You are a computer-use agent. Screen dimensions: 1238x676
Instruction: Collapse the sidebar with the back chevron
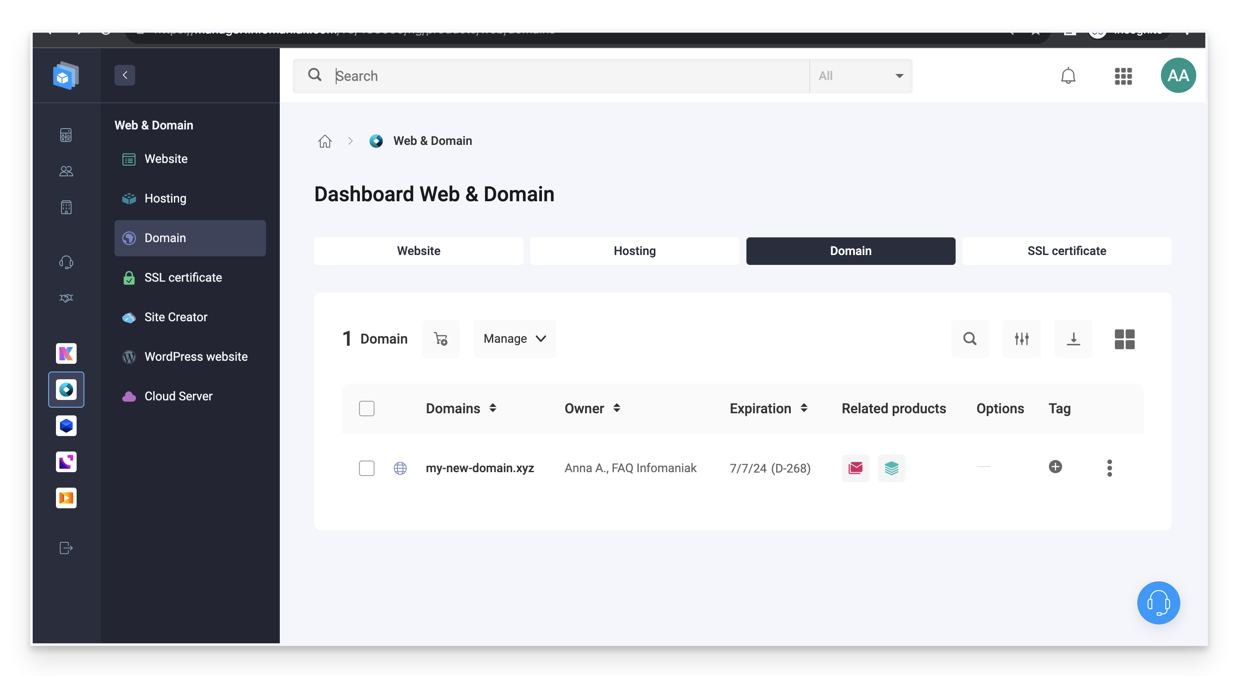tap(124, 75)
